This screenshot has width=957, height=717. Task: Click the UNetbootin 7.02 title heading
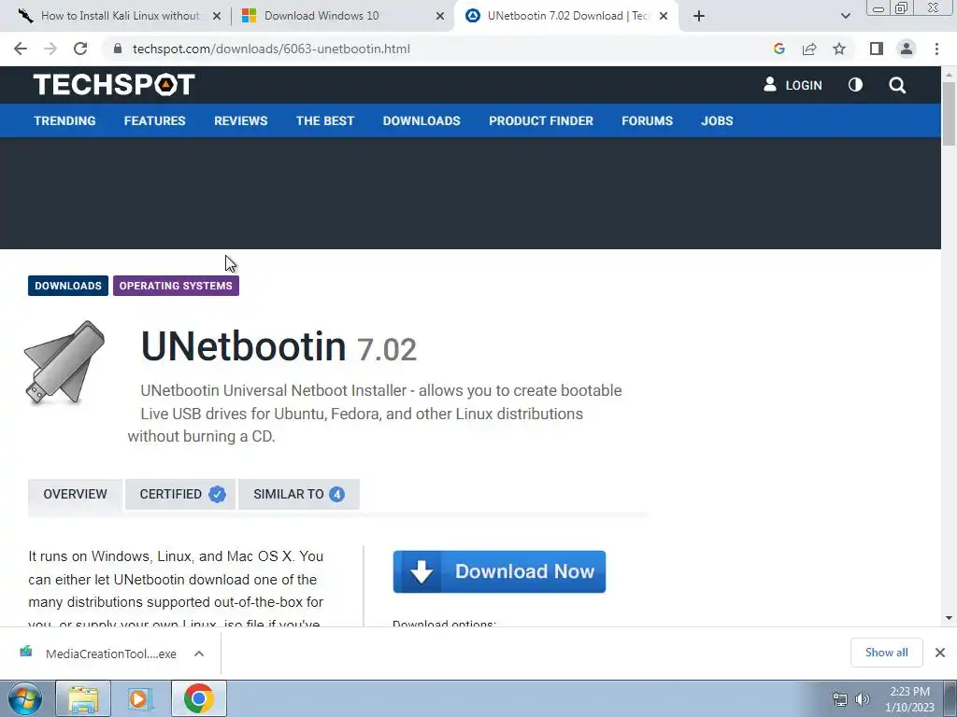point(279,347)
